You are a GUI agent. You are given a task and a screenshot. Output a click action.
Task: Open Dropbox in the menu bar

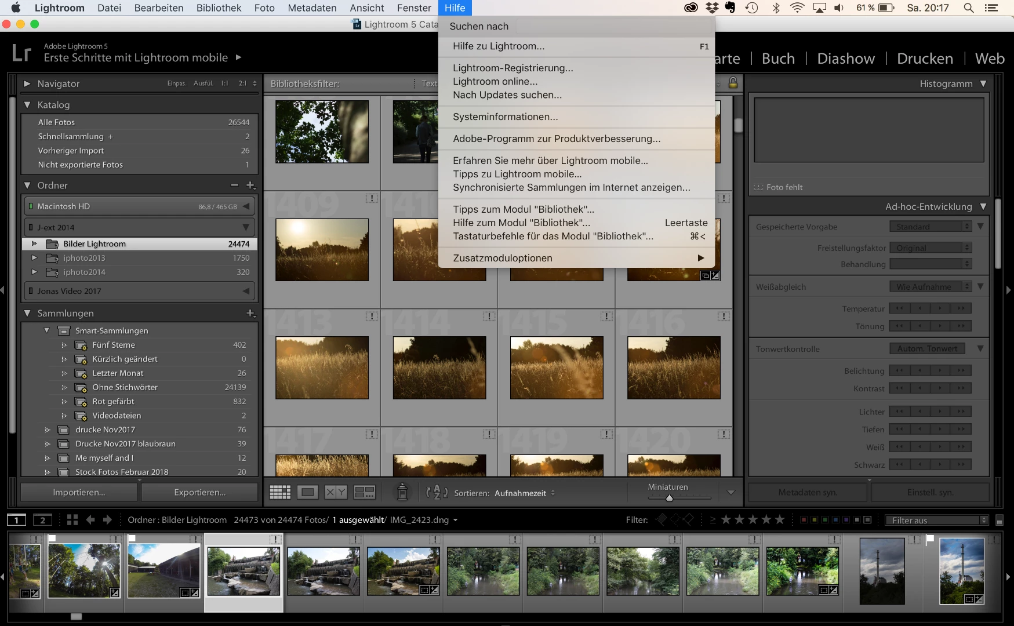tap(711, 8)
